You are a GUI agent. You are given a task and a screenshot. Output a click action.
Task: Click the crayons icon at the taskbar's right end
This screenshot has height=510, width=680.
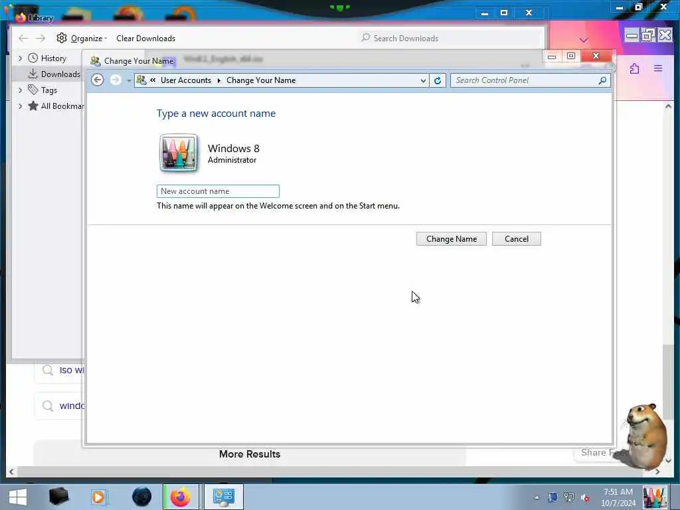tap(654, 497)
